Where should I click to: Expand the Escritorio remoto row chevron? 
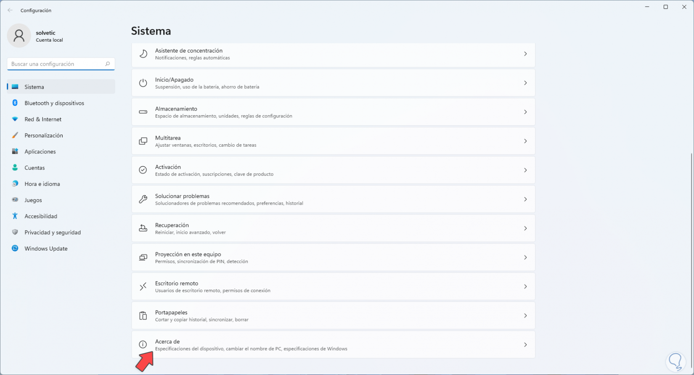point(525,287)
